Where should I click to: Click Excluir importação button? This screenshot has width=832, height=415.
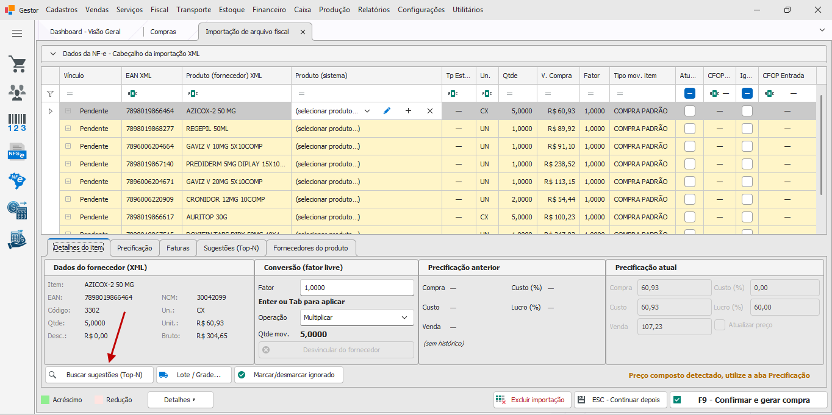(533, 400)
